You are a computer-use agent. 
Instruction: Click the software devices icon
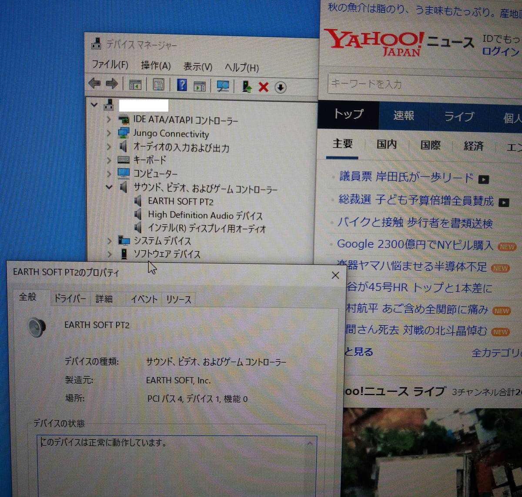pyautogui.click(x=124, y=254)
